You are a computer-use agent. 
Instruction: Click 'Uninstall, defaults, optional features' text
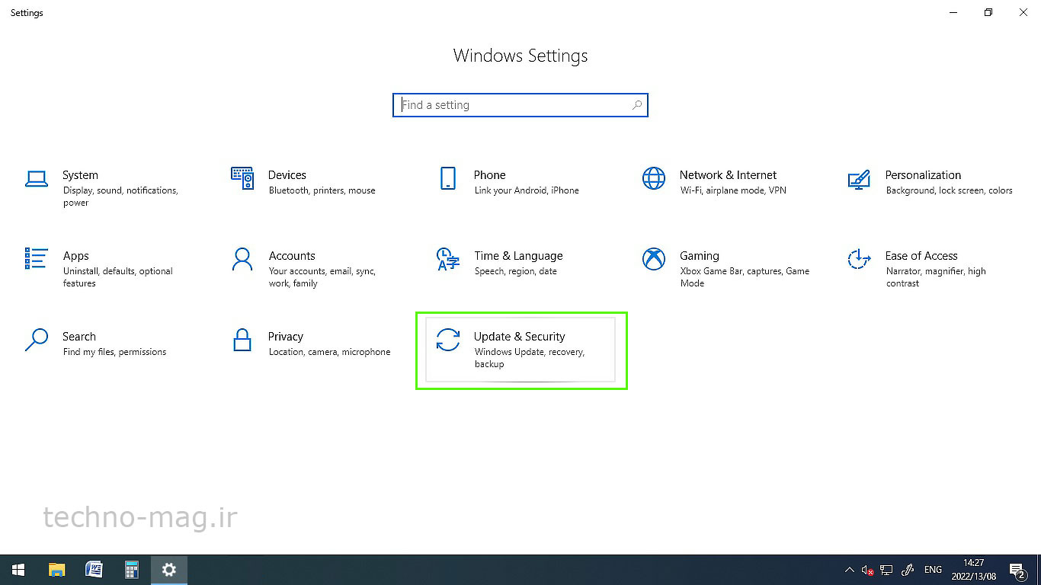(118, 277)
